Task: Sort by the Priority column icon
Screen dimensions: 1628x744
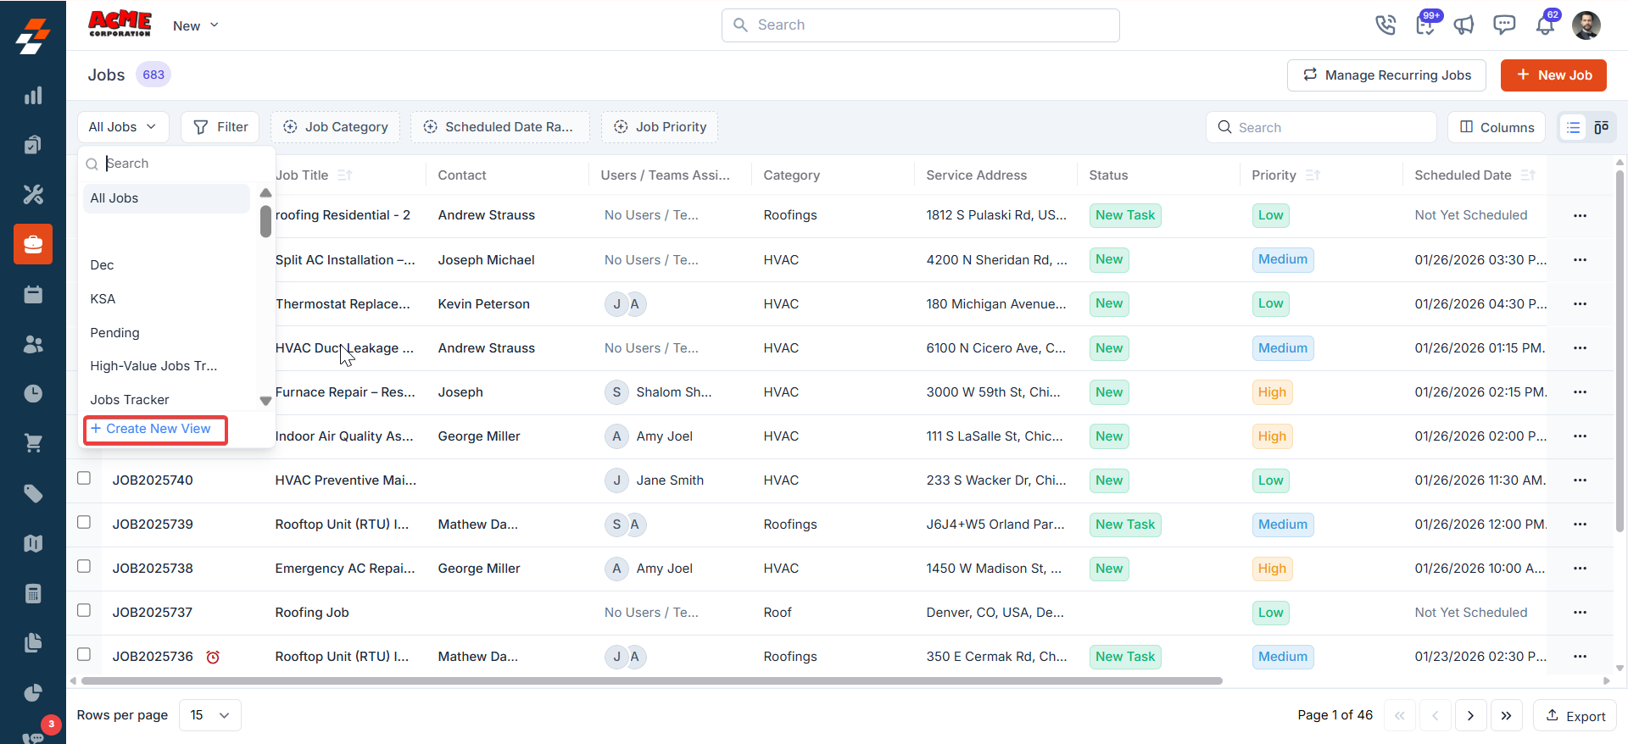Action: click(1313, 175)
